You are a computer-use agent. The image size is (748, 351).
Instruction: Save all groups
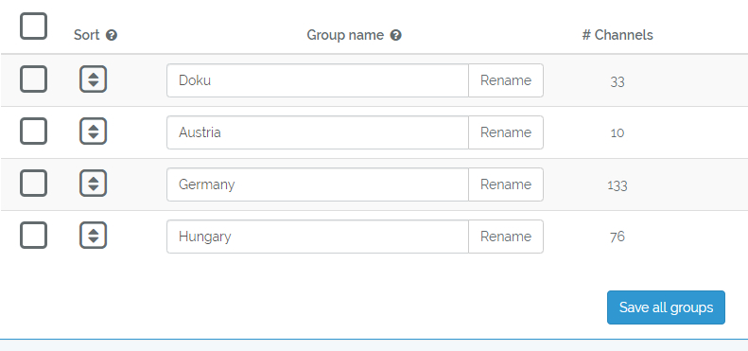click(x=666, y=307)
